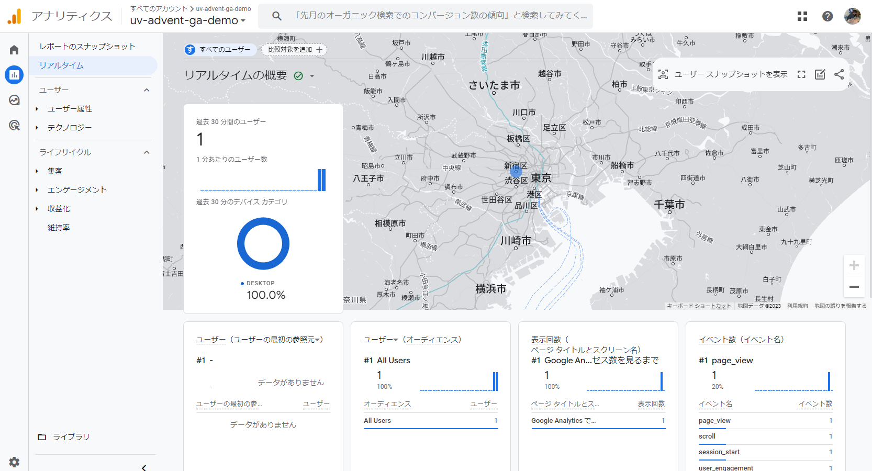This screenshot has height=471, width=872.
Task: Click the 表示回数 column header
Action: click(651, 404)
